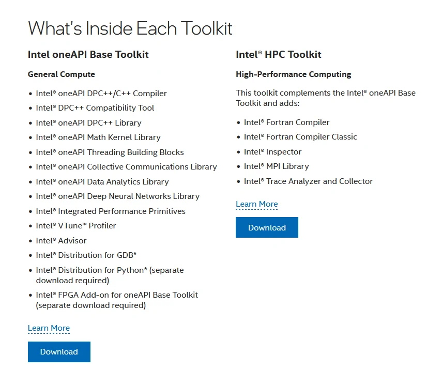Download the Intel HPC Toolkit
The width and height of the screenshot is (427, 370).
tap(267, 227)
